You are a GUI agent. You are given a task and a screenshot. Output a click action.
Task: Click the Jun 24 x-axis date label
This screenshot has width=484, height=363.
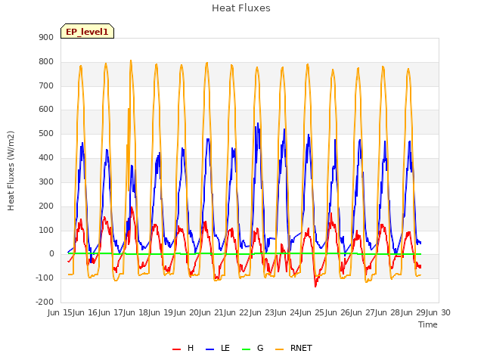point(285,312)
